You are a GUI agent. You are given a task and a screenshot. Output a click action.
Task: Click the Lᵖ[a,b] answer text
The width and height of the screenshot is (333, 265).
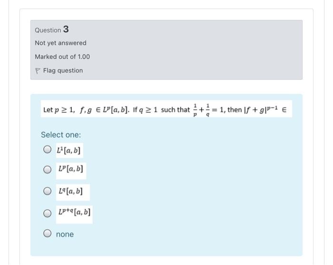click(71, 169)
